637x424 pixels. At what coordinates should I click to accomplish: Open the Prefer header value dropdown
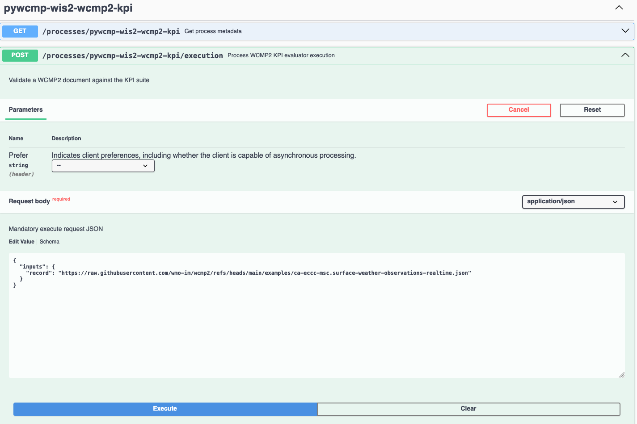point(103,166)
